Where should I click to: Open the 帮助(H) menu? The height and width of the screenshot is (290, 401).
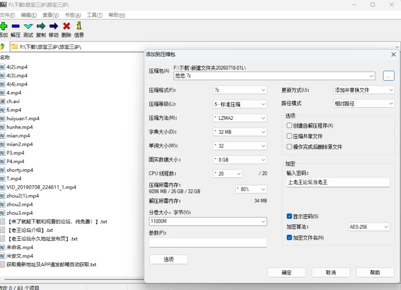click(x=117, y=15)
